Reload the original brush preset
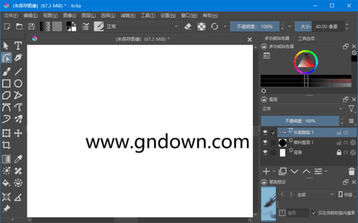This screenshot has width=358, height=223. coord(215,26)
